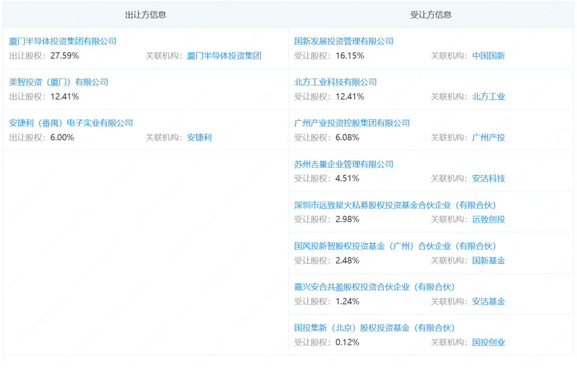Select the 出让方信息 column header
The height and width of the screenshot is (368, 577).
[146, 15]
